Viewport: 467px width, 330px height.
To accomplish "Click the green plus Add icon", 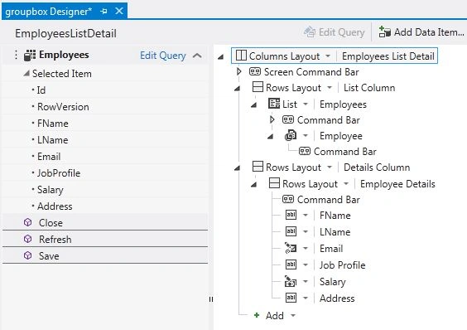I will [x=257, y=315].
